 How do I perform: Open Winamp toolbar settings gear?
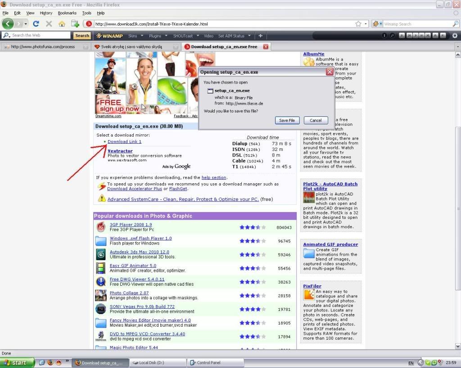(x=455, y=35)
